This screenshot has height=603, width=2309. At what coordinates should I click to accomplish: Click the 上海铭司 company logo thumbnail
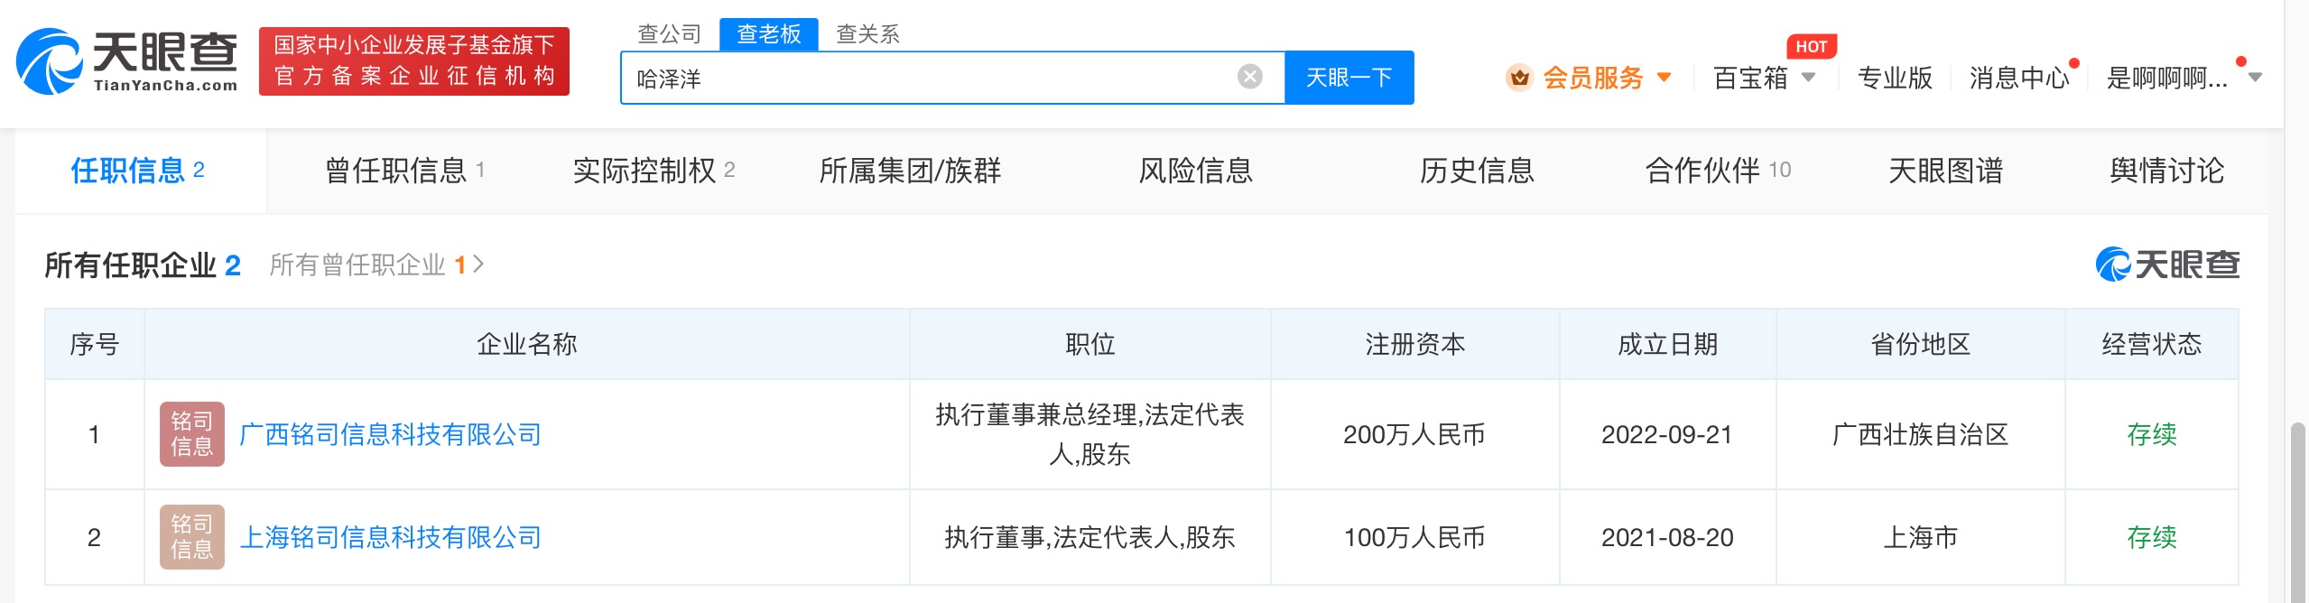click(x=191, y=537)
